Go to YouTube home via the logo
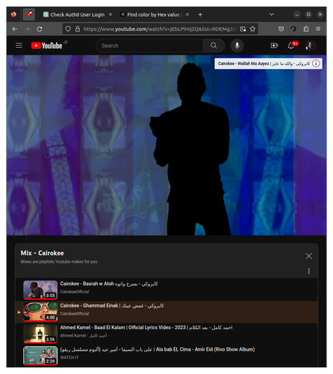333x374 pixels. coord(46,46)
